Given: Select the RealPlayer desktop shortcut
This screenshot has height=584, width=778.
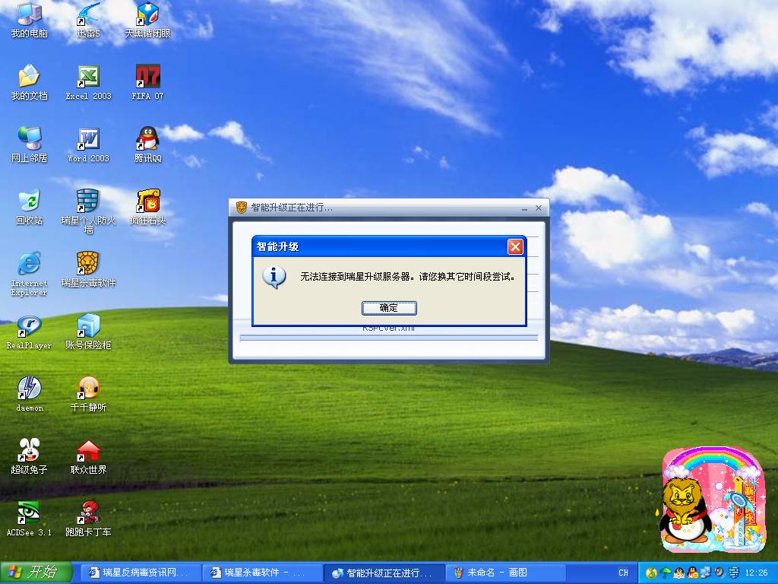Looking at the screenshot, I should pyautogui.click(x=30, y=333).
